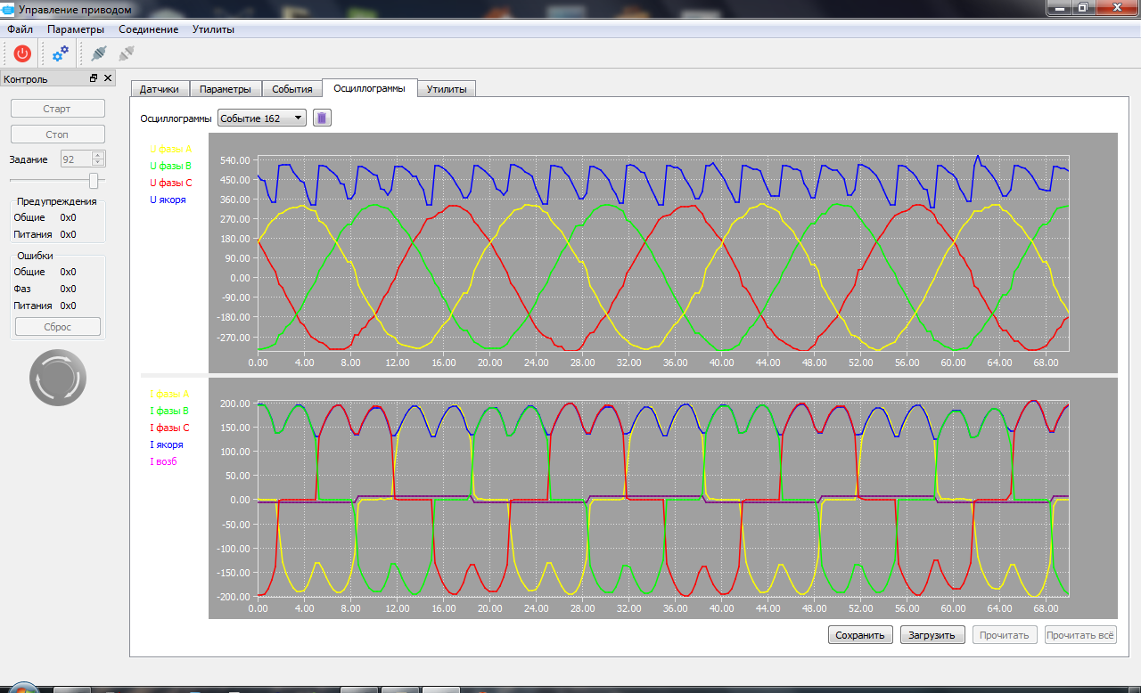Click the Предупреждения Питания value 0x0
Image resolution: width=1141 pixels, height=693 pixels.
(69, 234)
